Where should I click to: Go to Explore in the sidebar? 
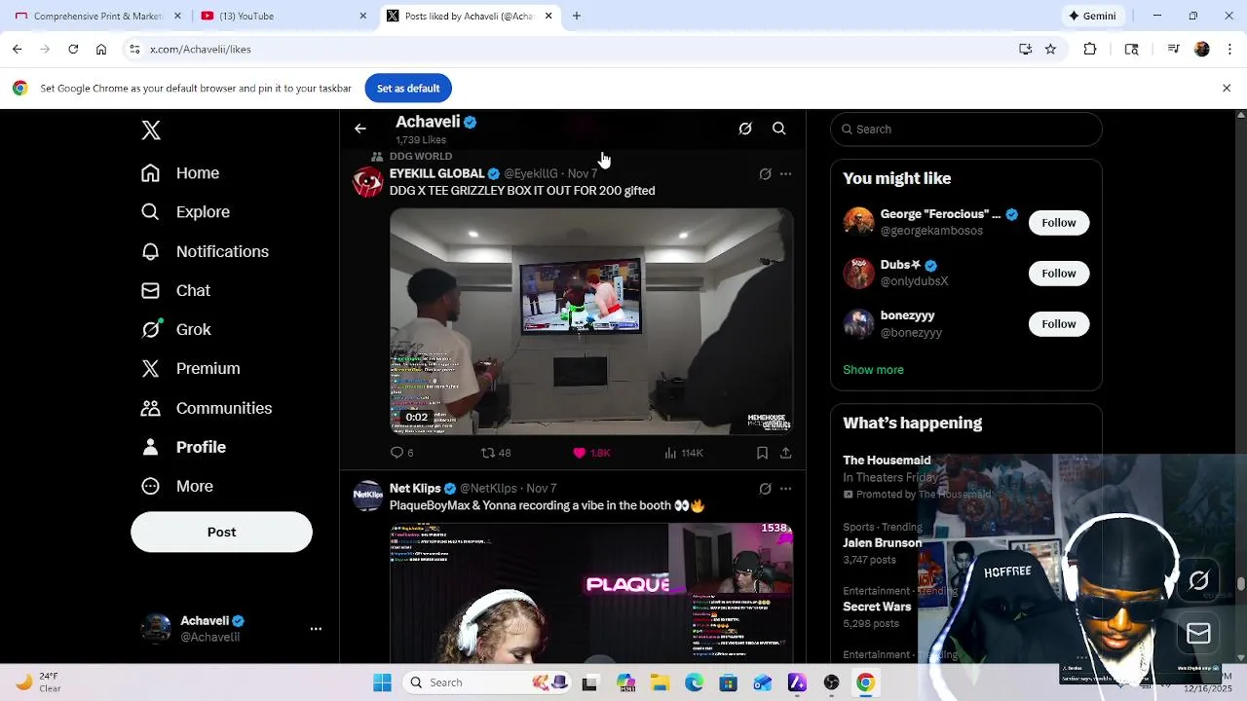(185, 212)
